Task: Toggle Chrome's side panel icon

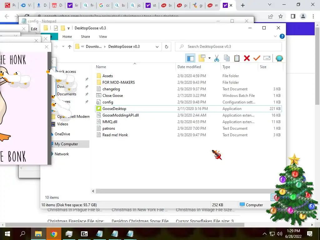Action: point(293,16)
